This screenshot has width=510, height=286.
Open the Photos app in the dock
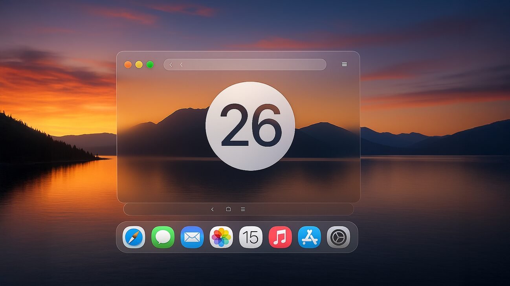point(221,237)
